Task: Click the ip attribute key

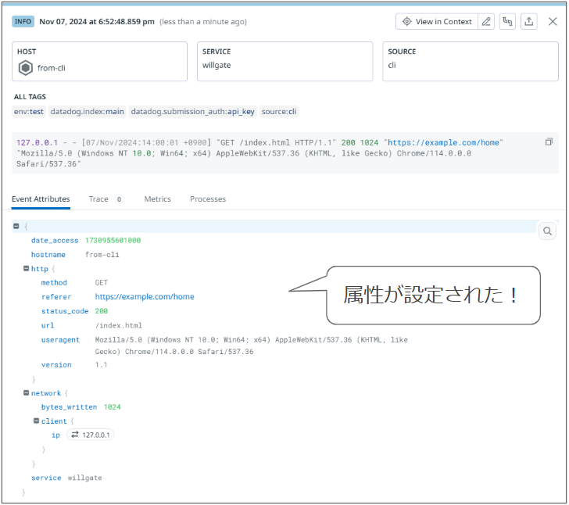Action: point(55,435)
